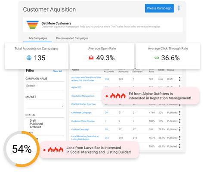204x172 pixels.
Task: Open the Reputation Management campaign link
Action: [x=83, y=96]
